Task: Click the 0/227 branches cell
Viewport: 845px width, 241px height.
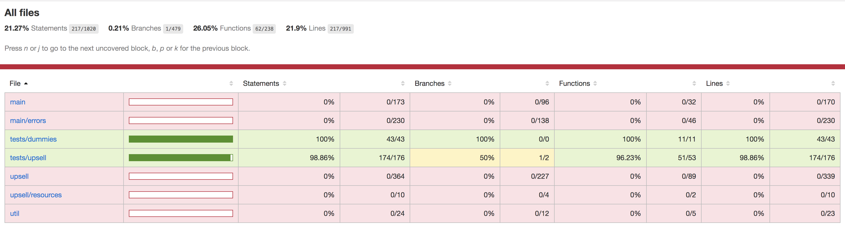Action: click(527, 176)
